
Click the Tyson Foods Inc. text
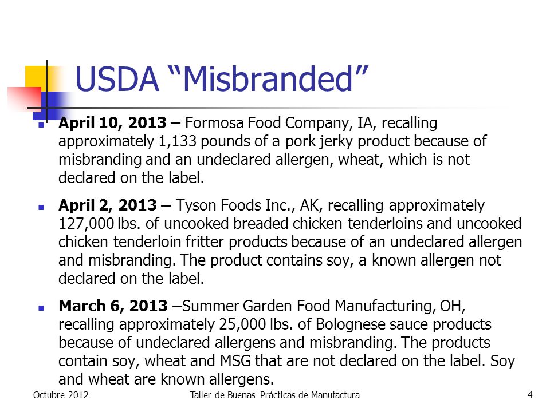pos(235,205)
